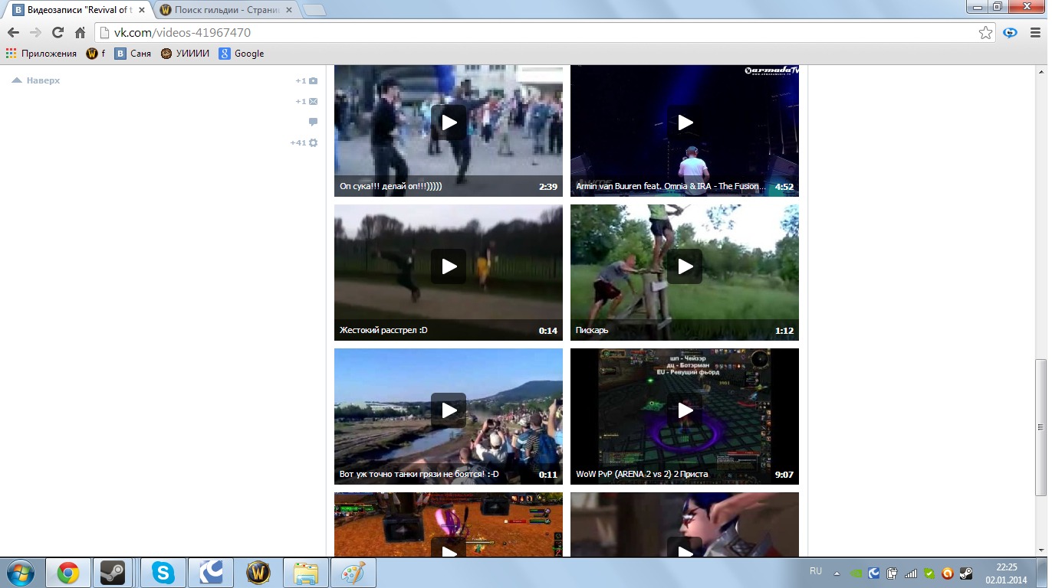Image resolution: width=1052 pixels, height=588 pixels.
Task: Click the green check shield tray icon
Action: (929, 573)
